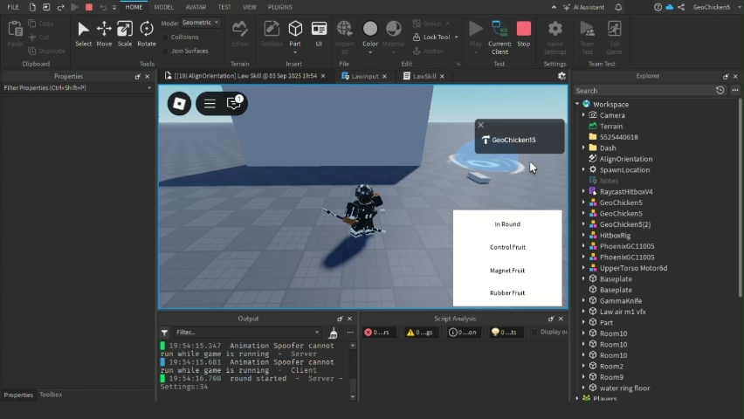
Task: Open in-game chat icon in viewport
Action: pos(234,104)
